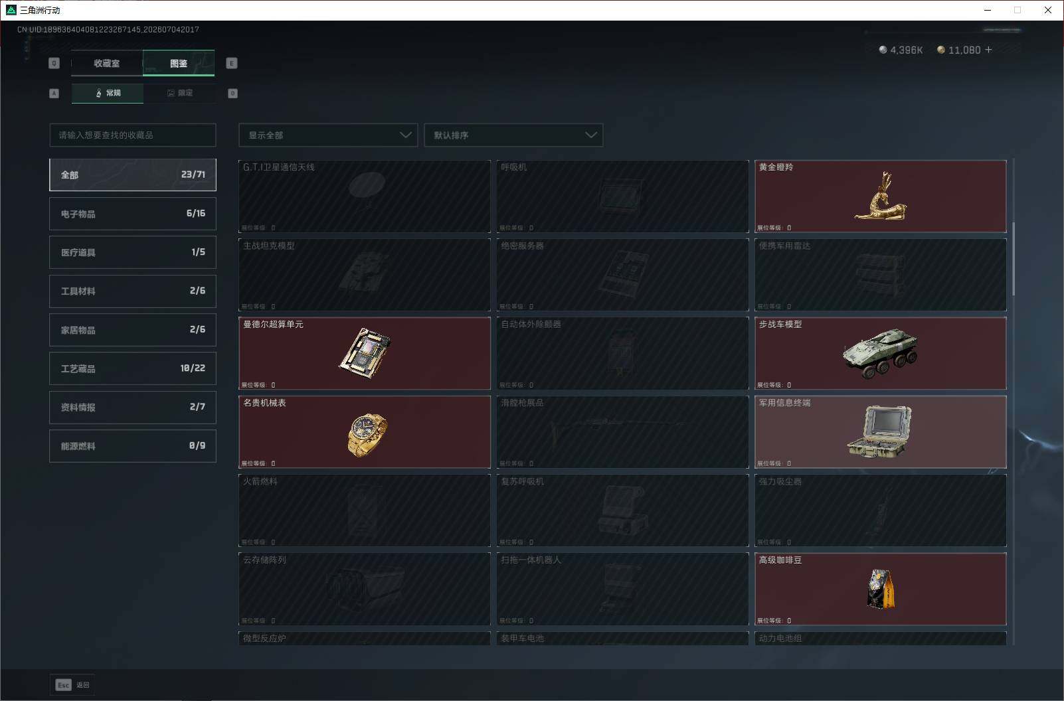This screenshot has height=701, width=1064.
Task: Click the golden gazelle statue icon
Action: (881, 196)
